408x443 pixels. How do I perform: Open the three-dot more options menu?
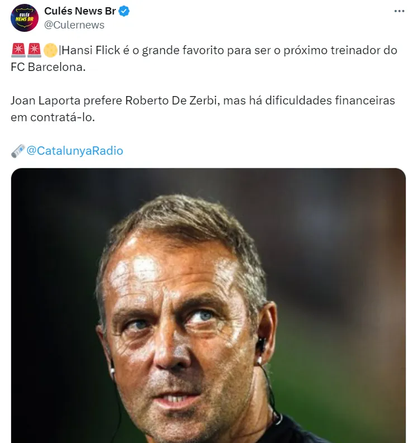[398, 11]
